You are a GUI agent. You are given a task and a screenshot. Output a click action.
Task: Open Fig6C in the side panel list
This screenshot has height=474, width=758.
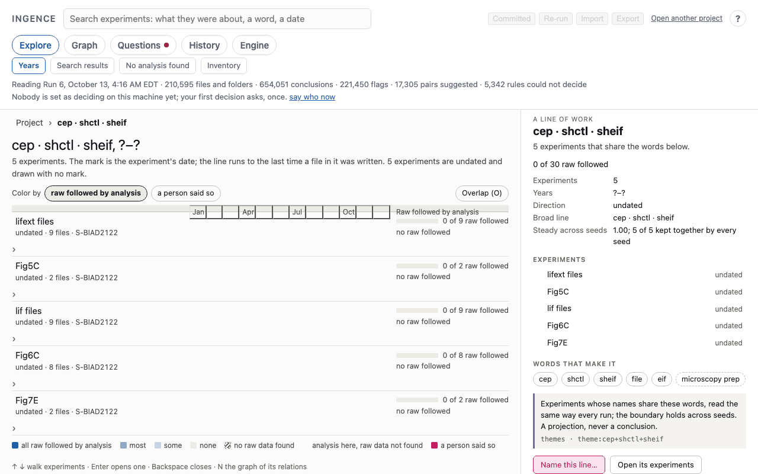click(640, 325)
